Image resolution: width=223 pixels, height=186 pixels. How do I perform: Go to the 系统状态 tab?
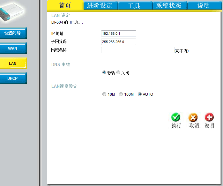pyautogui.click(x=169, y=5)
